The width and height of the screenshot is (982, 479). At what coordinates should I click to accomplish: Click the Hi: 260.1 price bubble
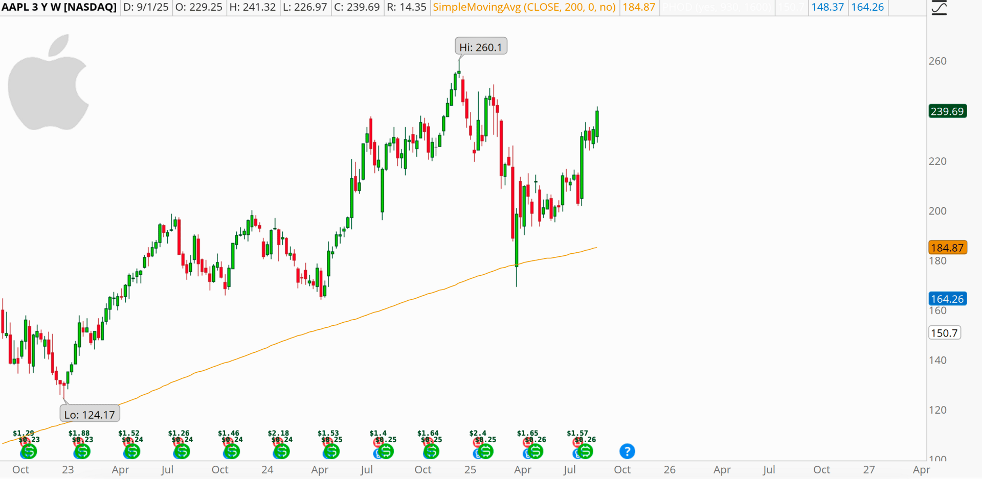click(x=481, y=46)
